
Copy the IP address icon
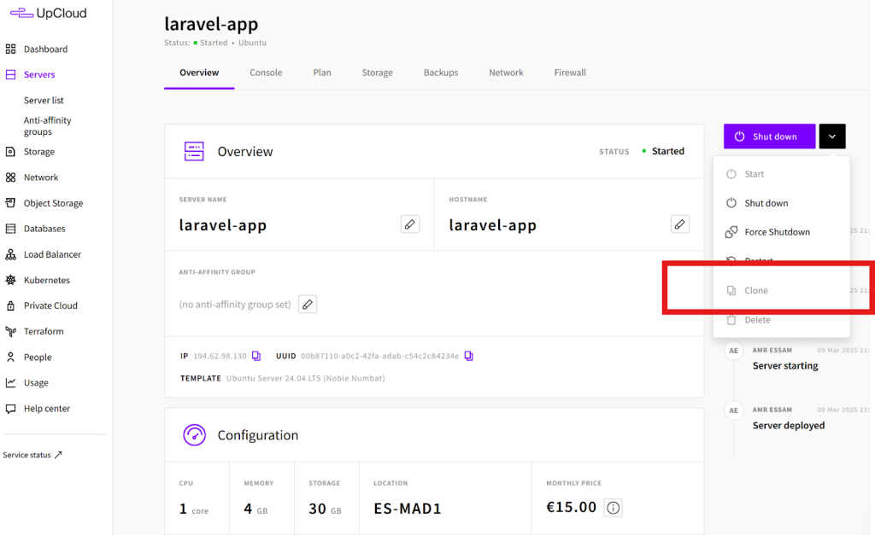tap(256, 356)
